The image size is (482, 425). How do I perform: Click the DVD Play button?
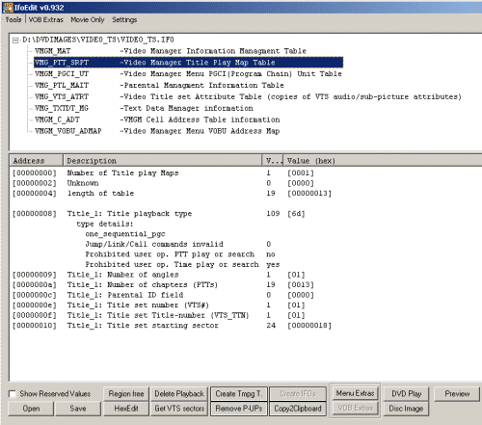(406, 394)
